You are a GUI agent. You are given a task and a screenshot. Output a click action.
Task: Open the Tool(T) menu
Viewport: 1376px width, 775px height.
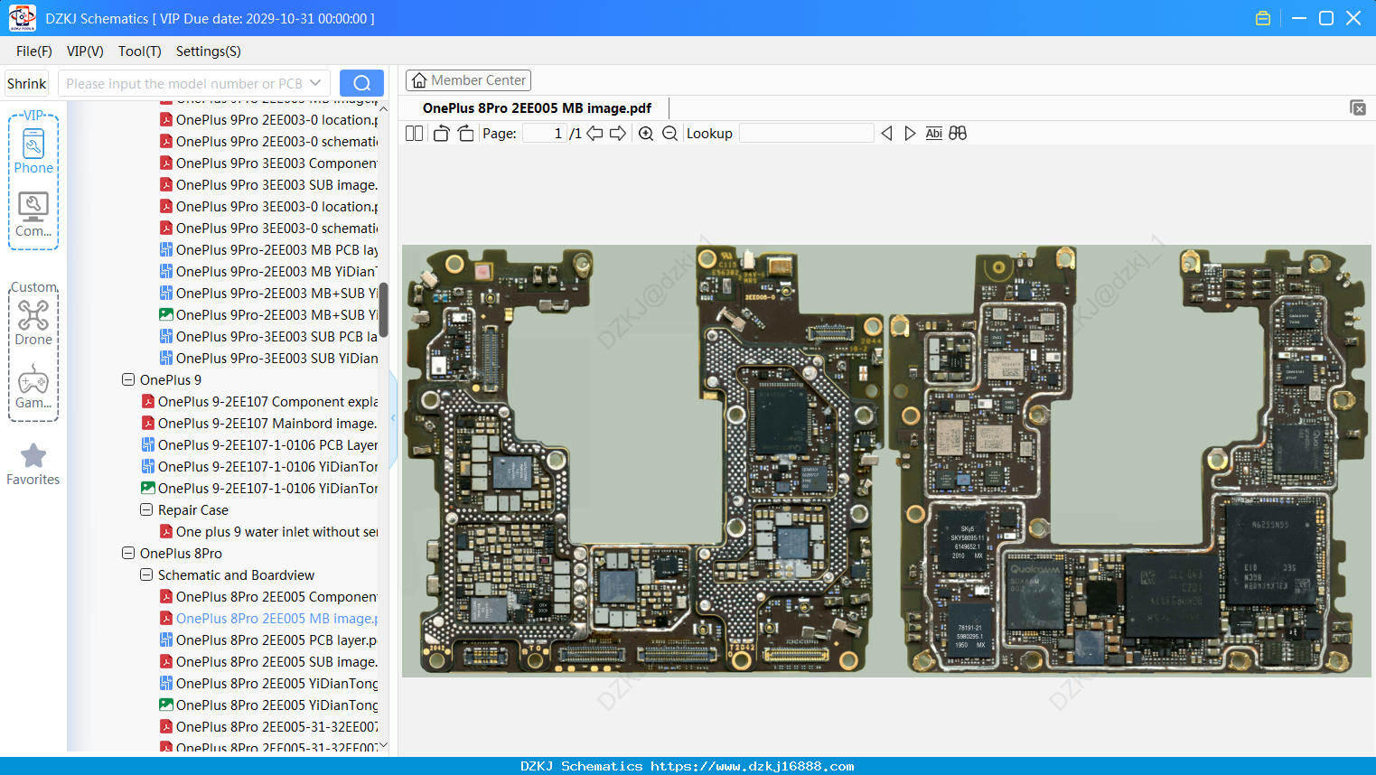coord(140,51)
